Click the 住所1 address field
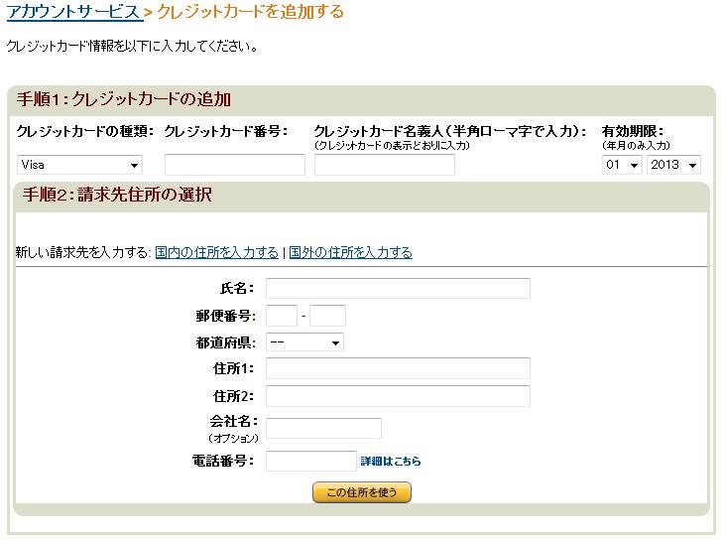Viewport: 724px width, 543px height. pos(398,368)
